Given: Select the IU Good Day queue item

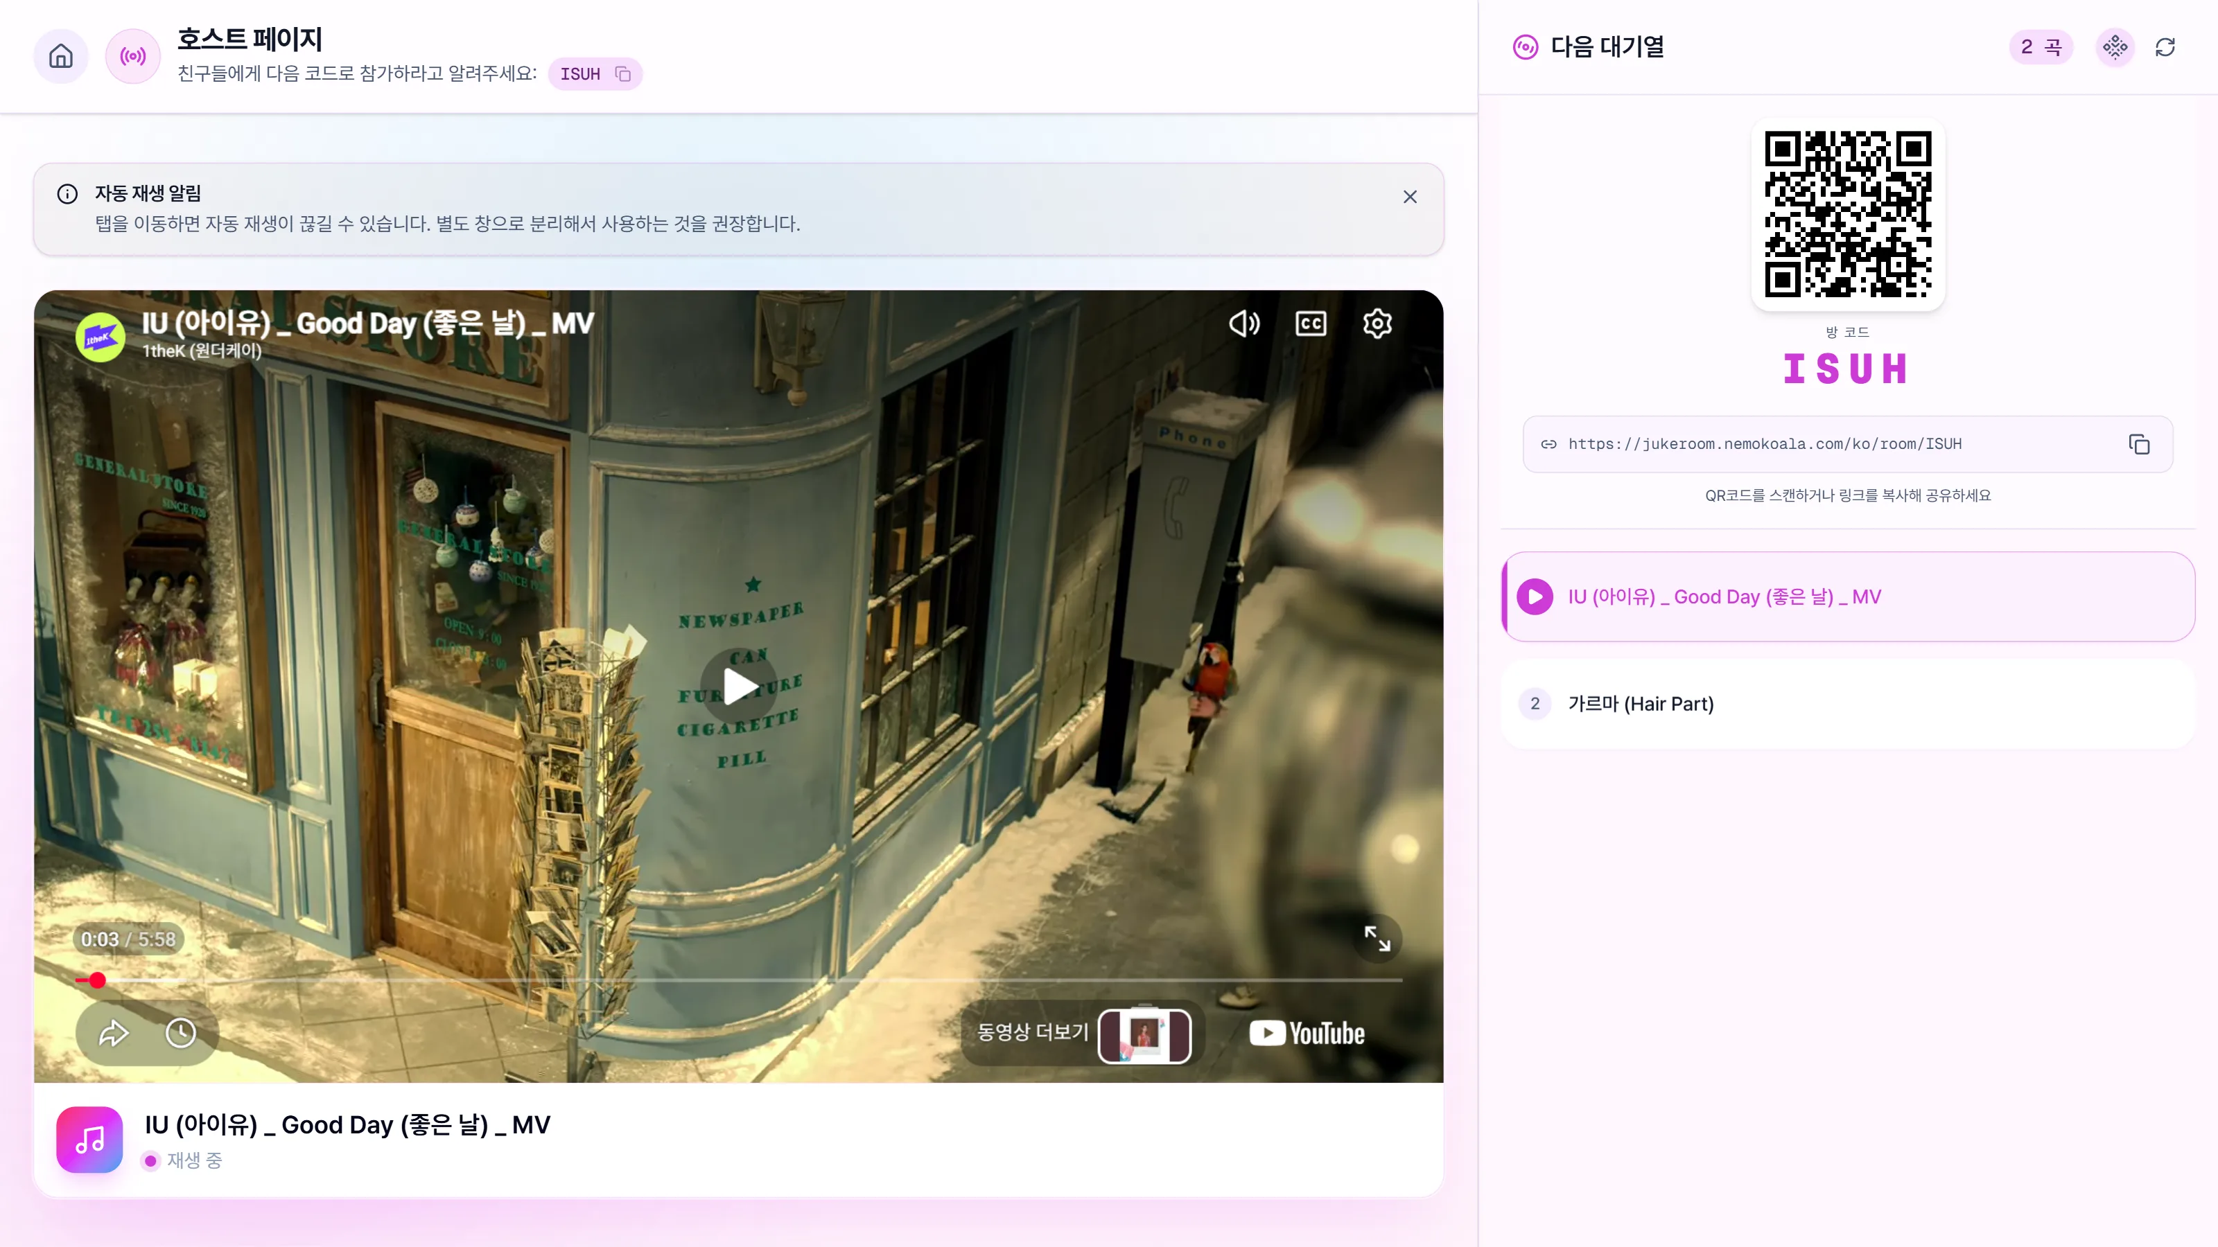Looking at the screenshot, I should point(1848,596).
